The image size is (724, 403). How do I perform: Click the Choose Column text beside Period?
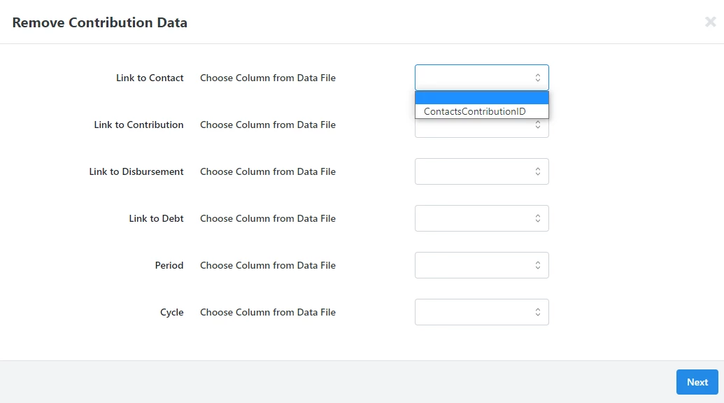tap(268, 265)
